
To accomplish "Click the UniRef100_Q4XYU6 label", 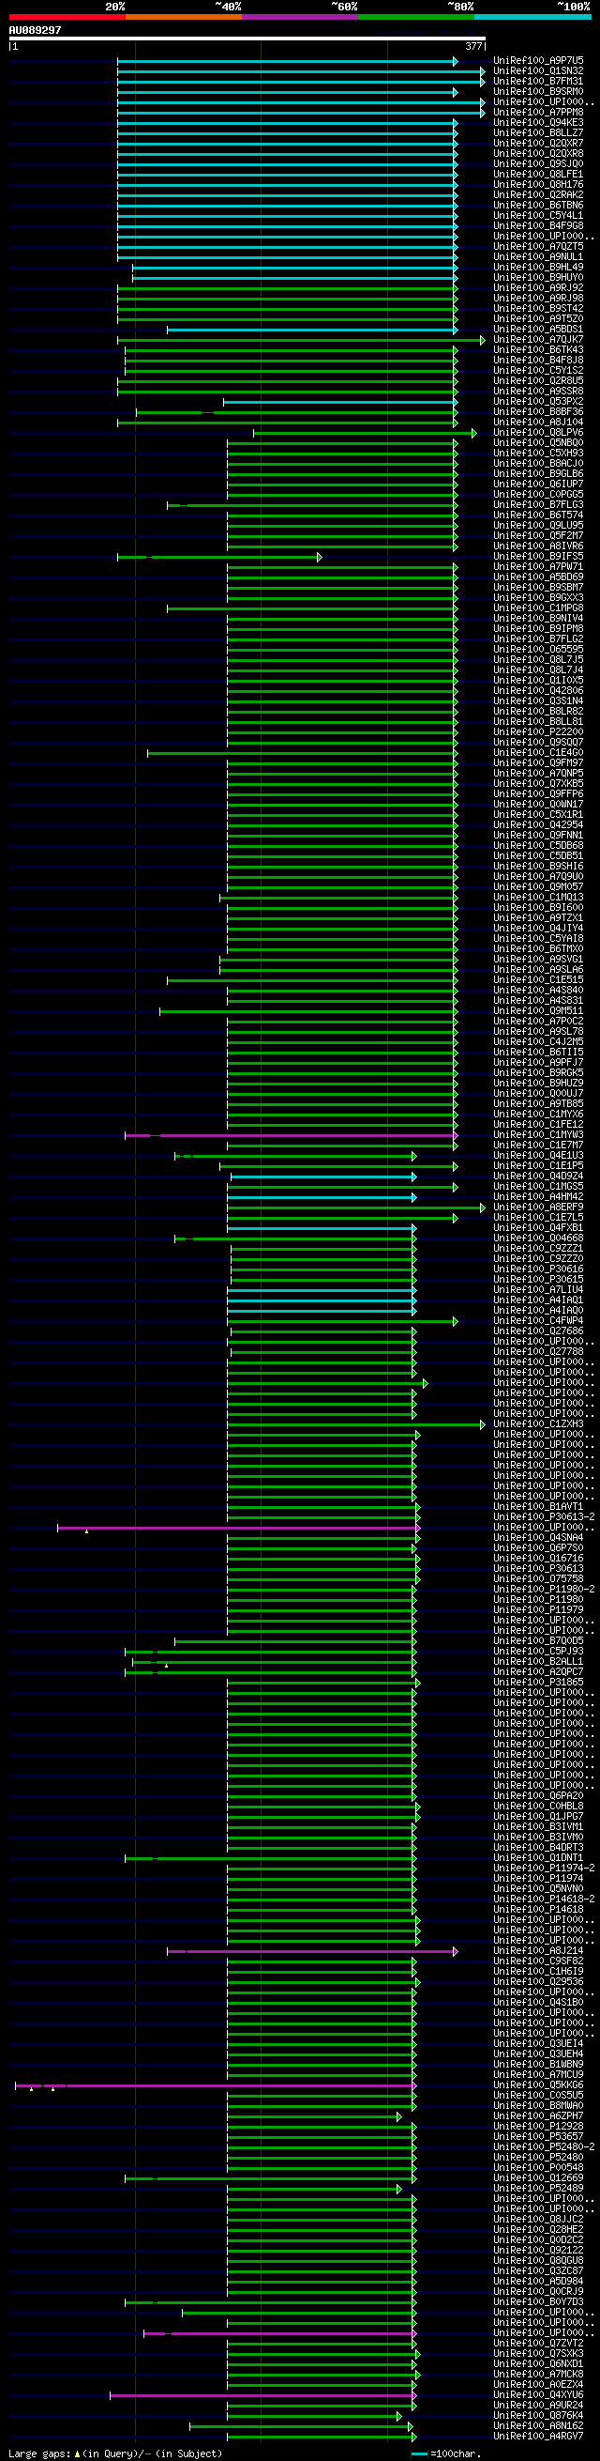I will coord(538,2395).
